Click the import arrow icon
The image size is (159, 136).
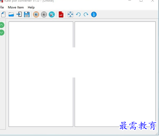19,14
